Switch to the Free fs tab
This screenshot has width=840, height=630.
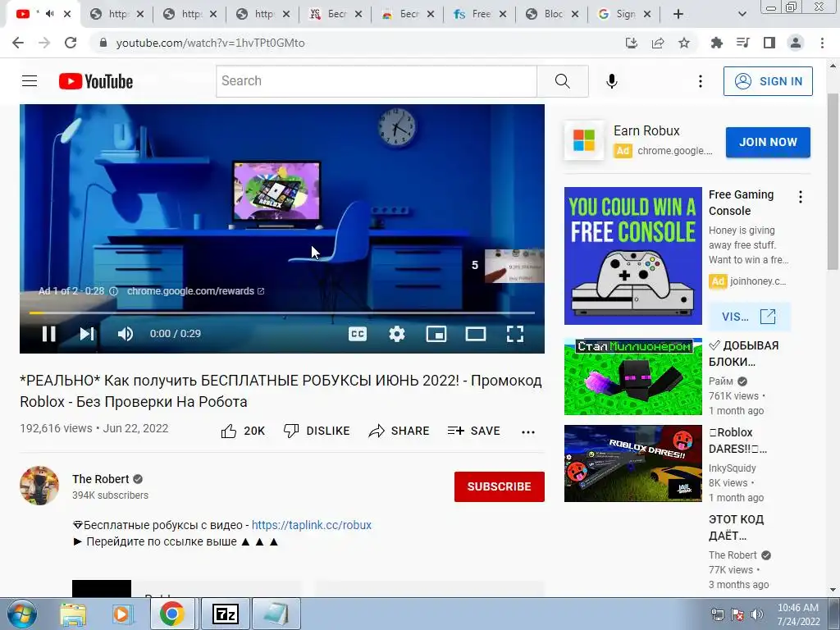coord(479,14)
